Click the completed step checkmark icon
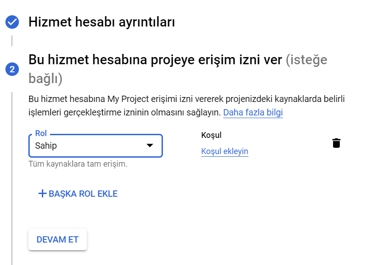This screenshot has width=383, height=265. pos(12,22)
